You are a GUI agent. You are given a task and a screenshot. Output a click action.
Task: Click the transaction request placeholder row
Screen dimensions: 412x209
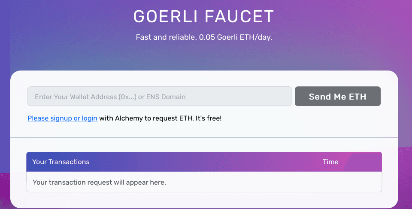pyautogui.click(x=99, y=183)
